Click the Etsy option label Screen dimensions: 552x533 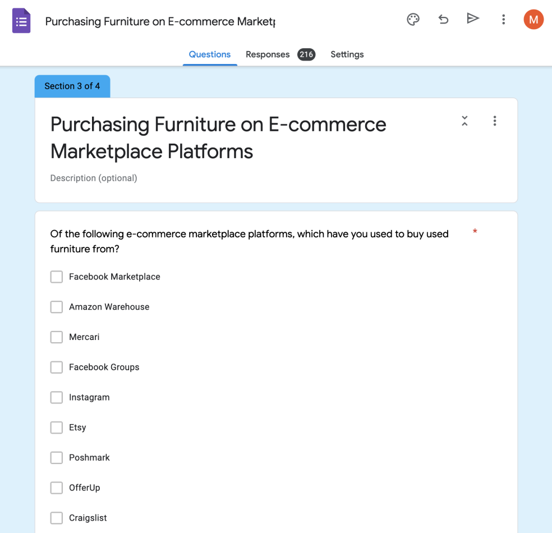[x=77, y=428]
